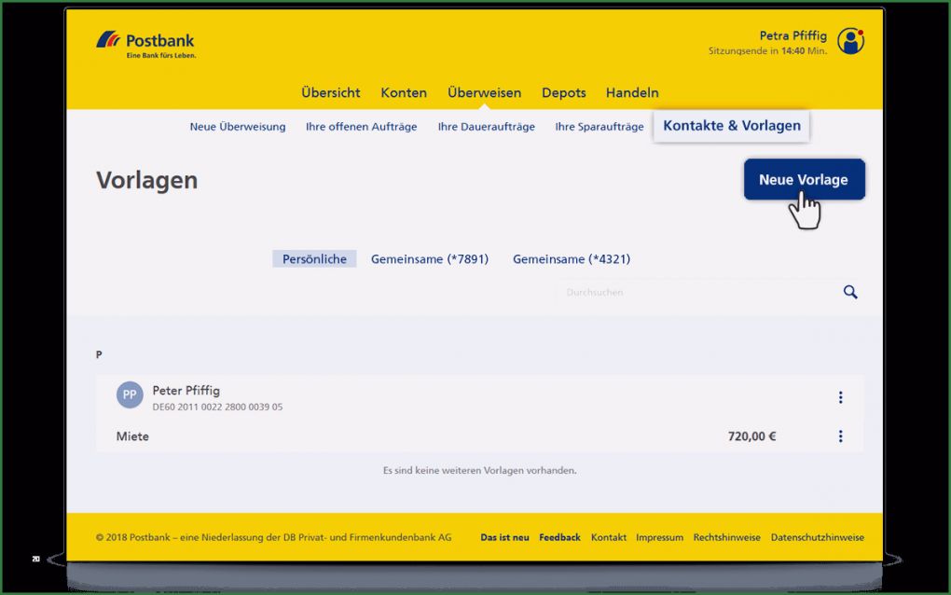Click the Postbank logo
Viewport: 951px width, 595px height.
pyautogui.click(x=145, y=44)
